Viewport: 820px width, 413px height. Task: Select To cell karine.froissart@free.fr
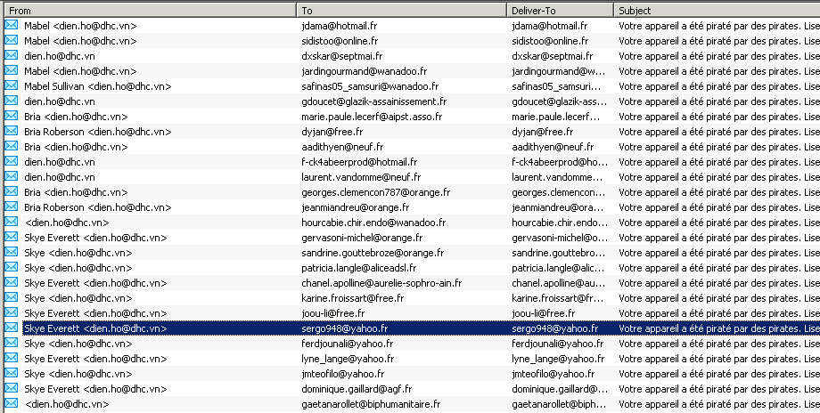click(352, 298)
